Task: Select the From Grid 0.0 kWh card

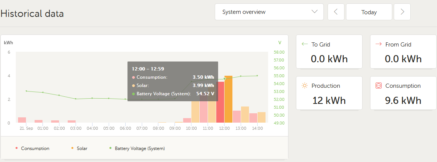Action: point(403,52)
